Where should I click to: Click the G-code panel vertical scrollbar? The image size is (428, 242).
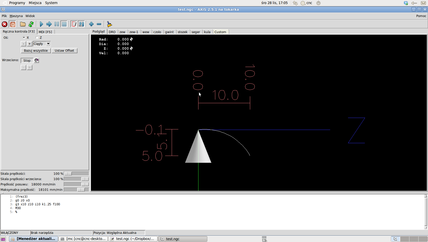click(426, 212)
